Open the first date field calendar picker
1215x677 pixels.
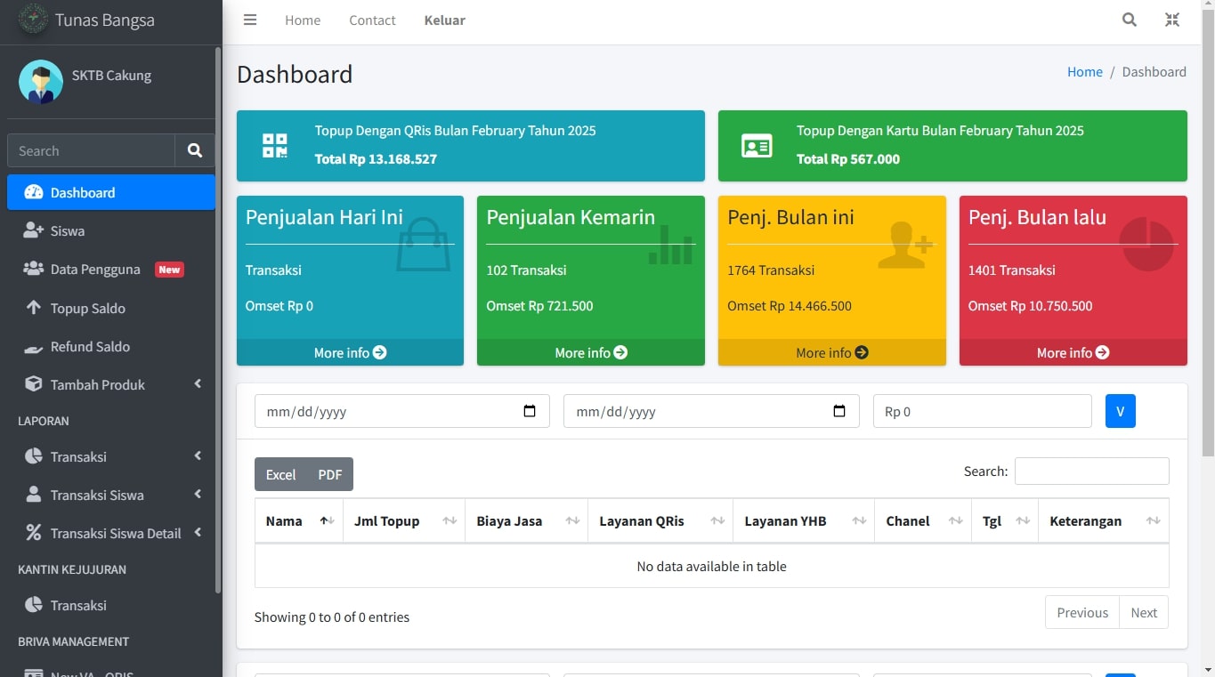[x=530, y=411]
